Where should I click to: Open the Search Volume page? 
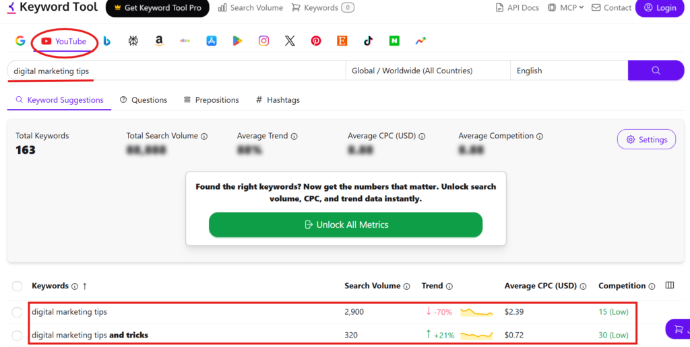point(251,8)
